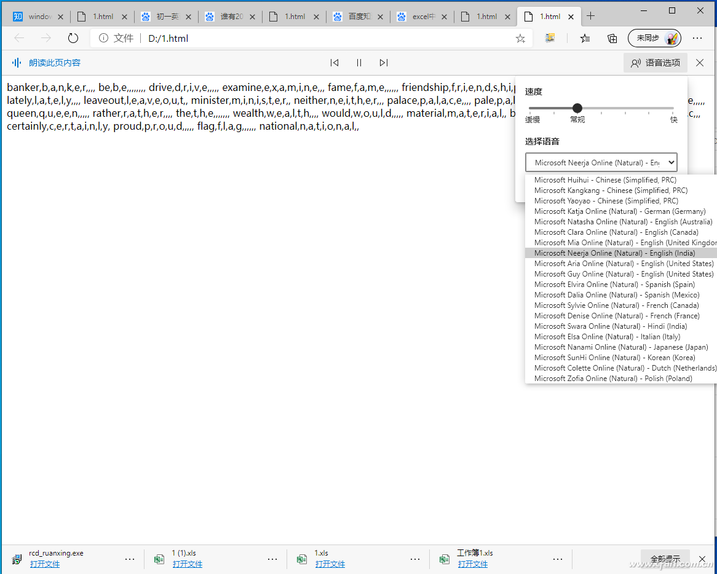This screenshot has height=574, width=717.
Task: Open options for 1 (1).xls download
Action: click(272, 559)
